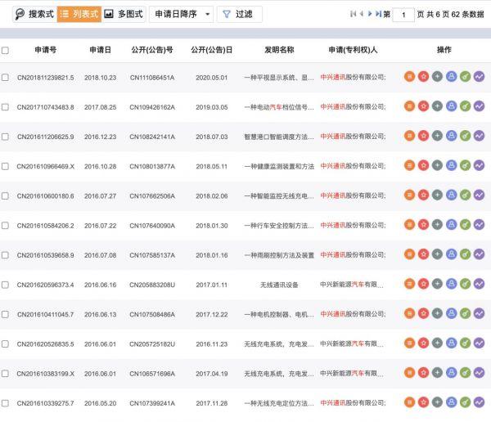Viewport: 491px width, 422px height.
Task: Click green legal-status icon for CN201811239821.5
Action: (466, 76)
